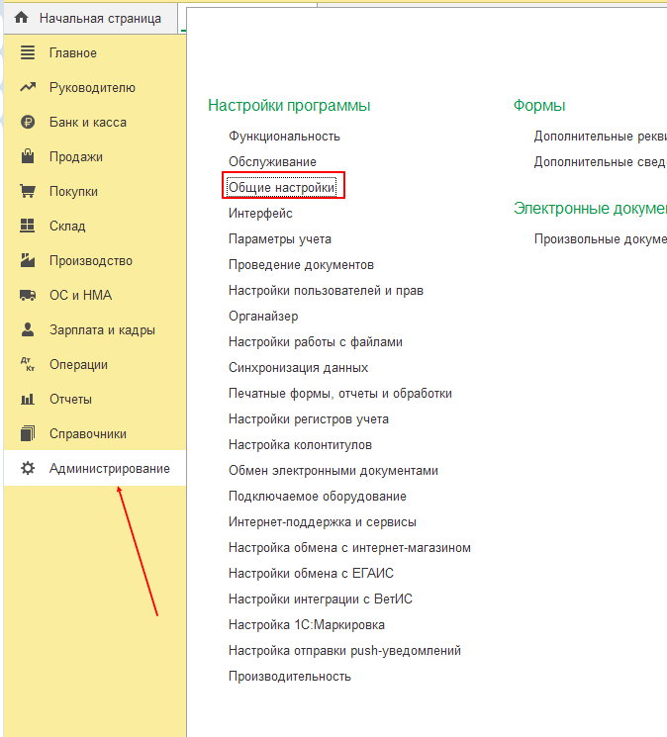Open the Склад section

(95, 227)
